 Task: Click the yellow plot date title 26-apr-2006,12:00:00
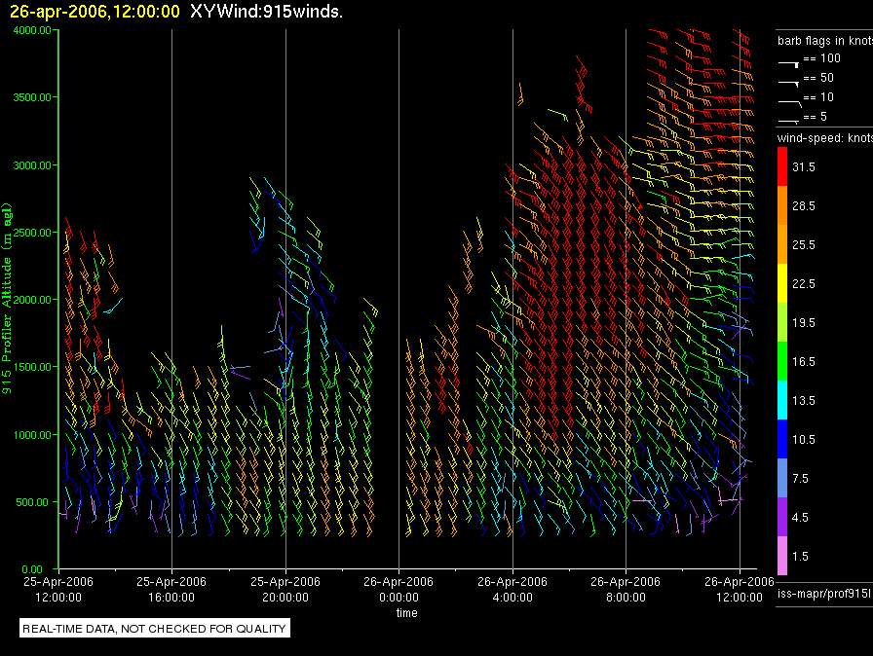95,11
